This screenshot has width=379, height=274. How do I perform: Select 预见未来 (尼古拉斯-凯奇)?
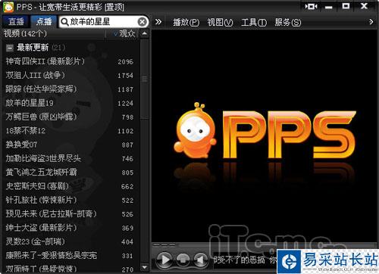[52, 214]
